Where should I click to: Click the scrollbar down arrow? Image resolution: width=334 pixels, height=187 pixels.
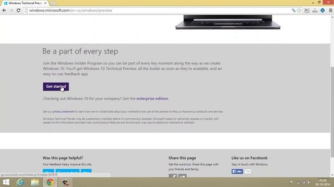(332, 175)
